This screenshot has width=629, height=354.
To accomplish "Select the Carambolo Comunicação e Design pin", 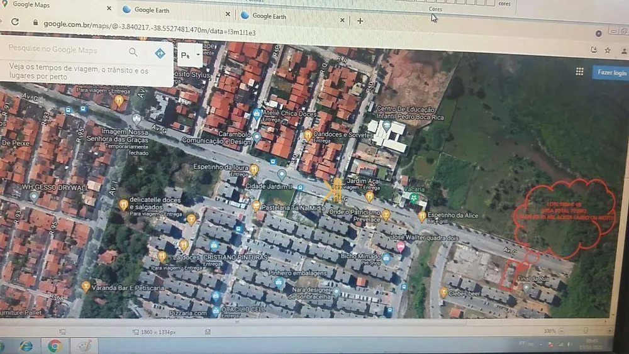I will (257, 137).
